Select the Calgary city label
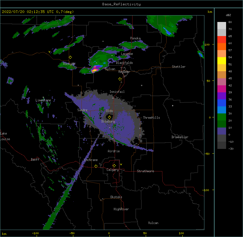The image size is (243, 237). (113, 170)
